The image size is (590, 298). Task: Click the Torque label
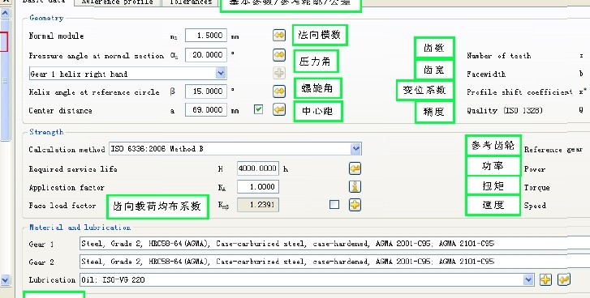point(537,187)
